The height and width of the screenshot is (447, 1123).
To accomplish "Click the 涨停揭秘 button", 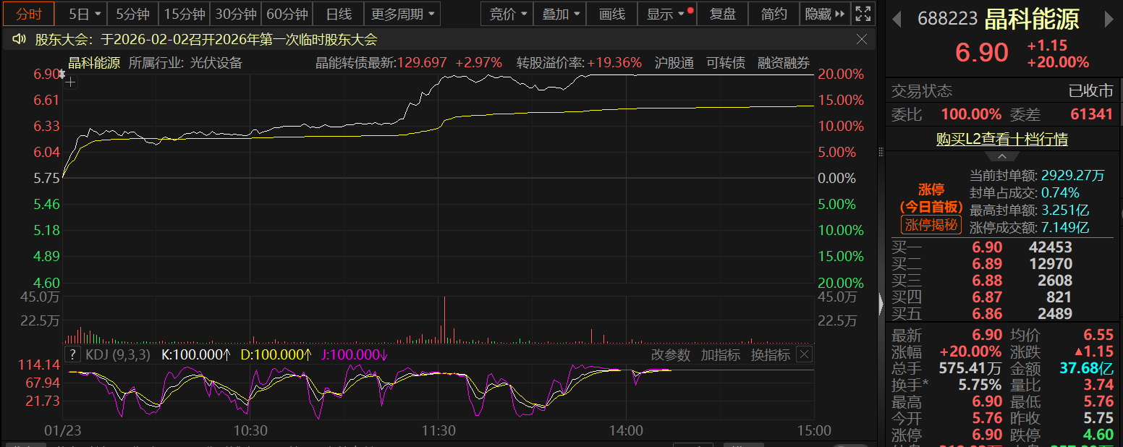I will point(931,224).
